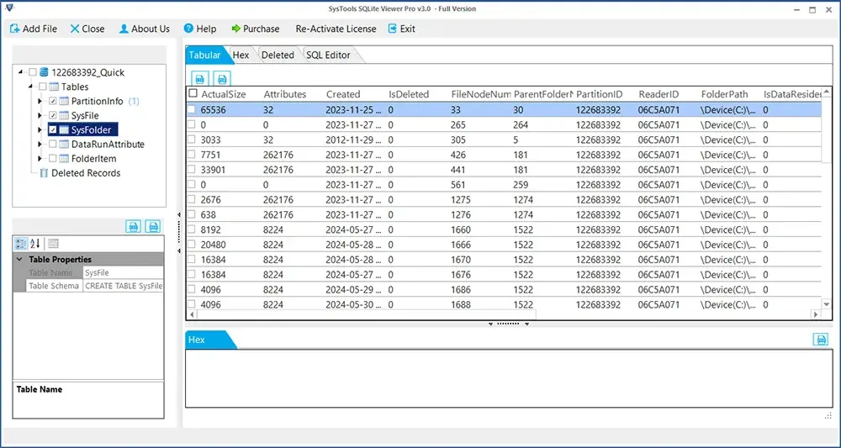Toggle the select-all checkbox in ActualSize header
The width and height of the screenshot is (841, 448).
193,94
